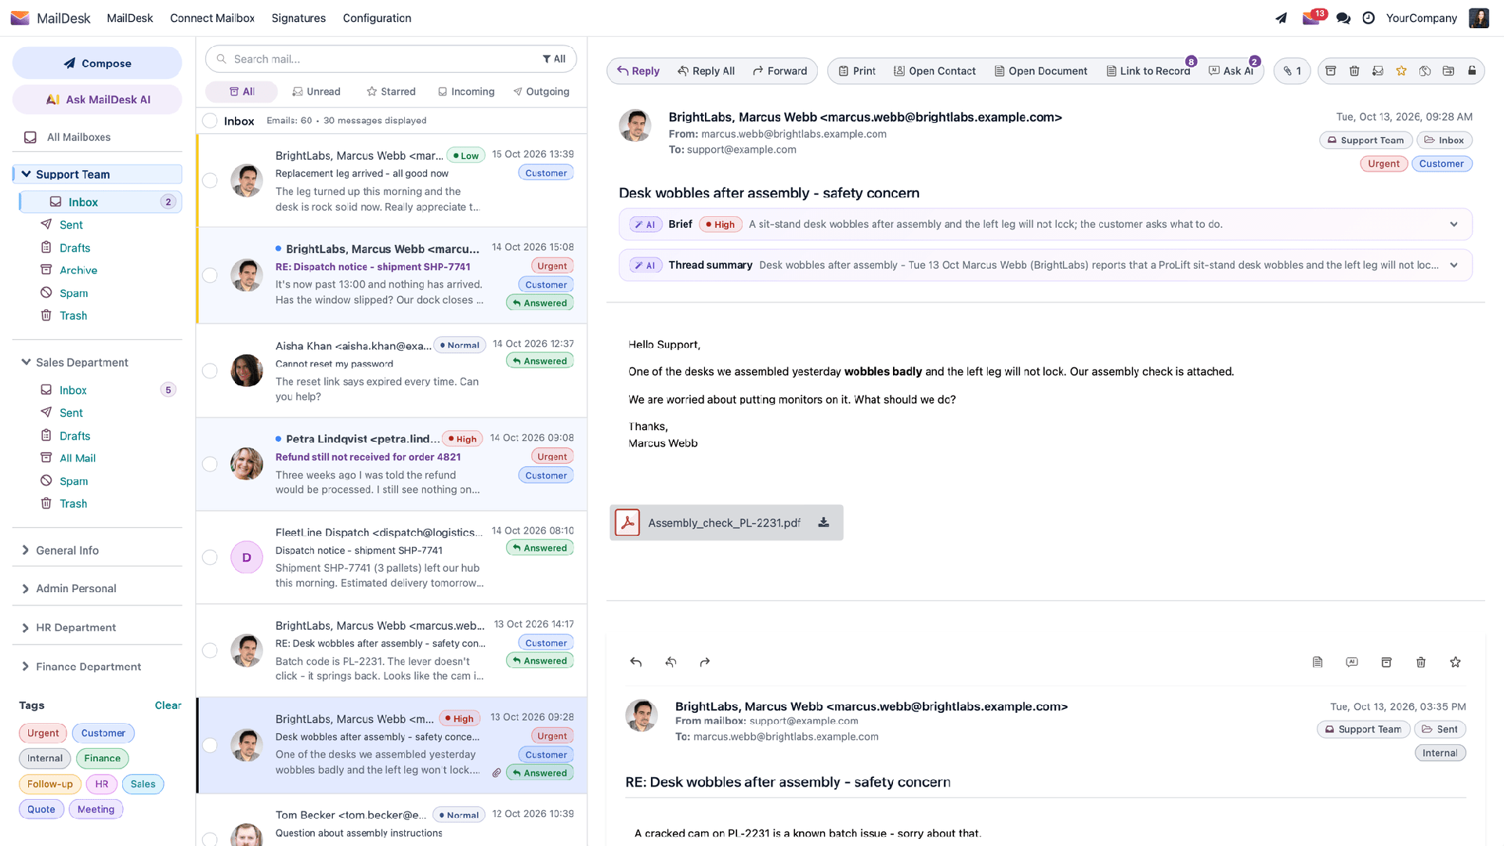Click the reply-all icon on second message
1504x846 pixels.
671,662
